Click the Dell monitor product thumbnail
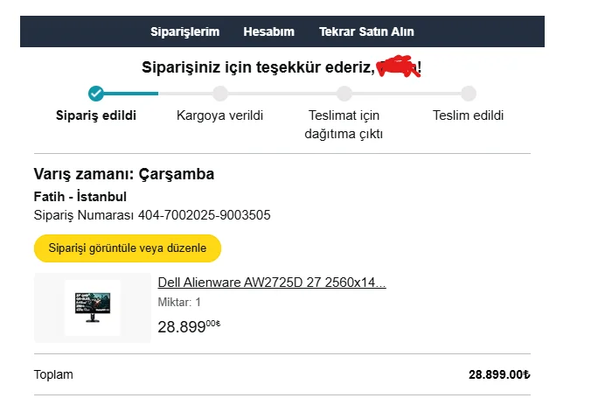 tap(93, 308)
